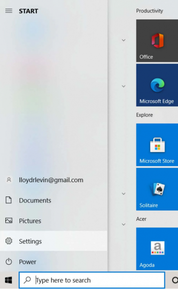
Task: Open Settings from the Start menu
Action: click(x=53, y=241)
